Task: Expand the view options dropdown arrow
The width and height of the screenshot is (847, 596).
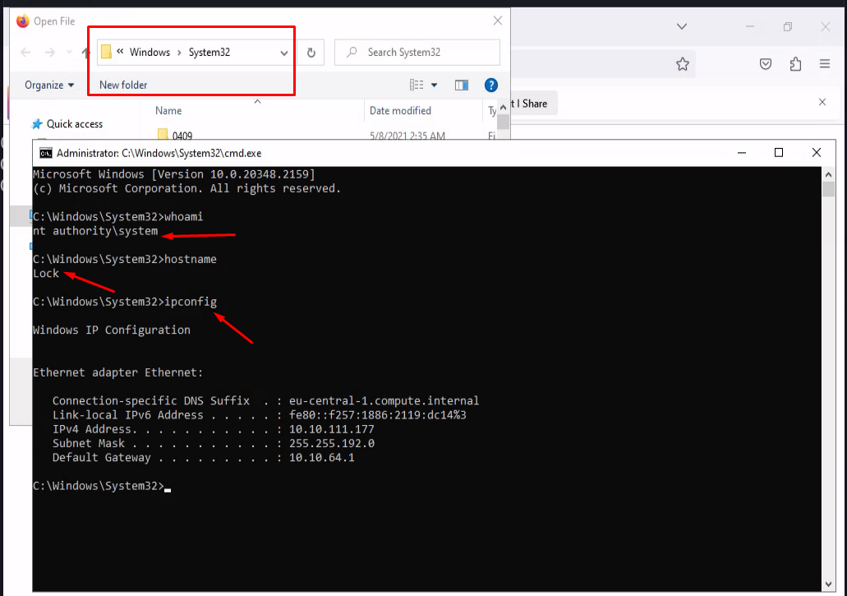Action: coord(434,85)
